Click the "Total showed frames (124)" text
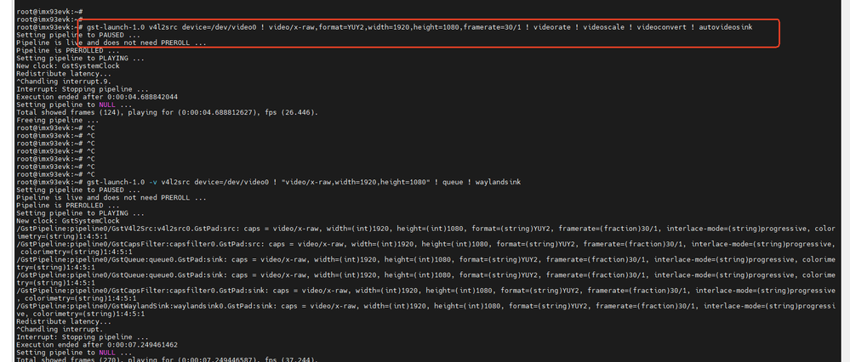The width and height of the screenshot is (850, 362). (x=61, y=112)
